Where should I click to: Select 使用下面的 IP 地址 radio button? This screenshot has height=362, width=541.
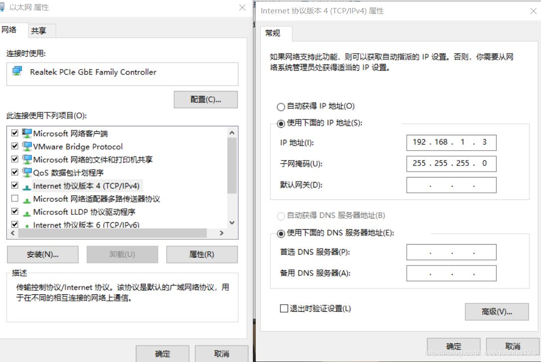[x=281, y=124]
